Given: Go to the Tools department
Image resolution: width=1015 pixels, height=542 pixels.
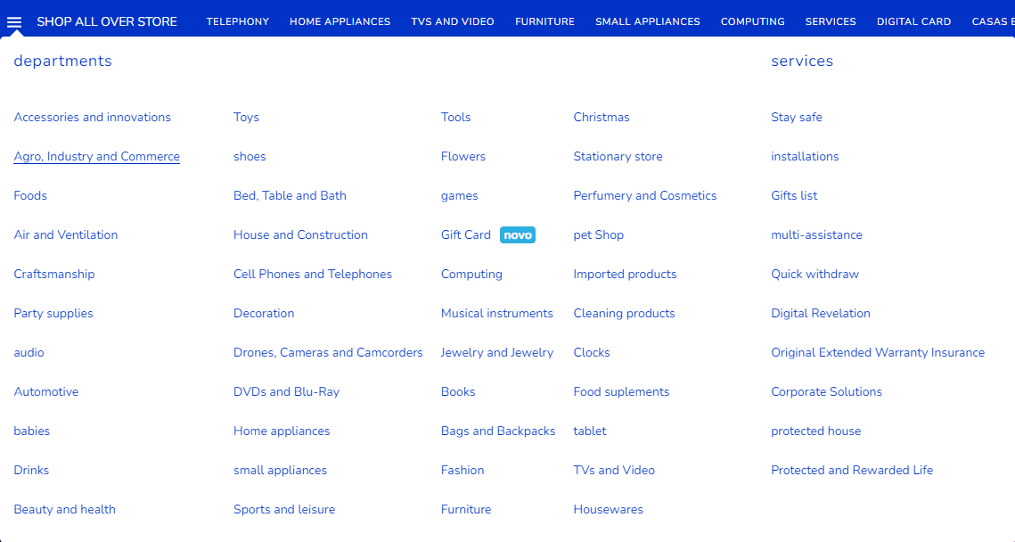Looking at the screenshot, I should [455, 117].
